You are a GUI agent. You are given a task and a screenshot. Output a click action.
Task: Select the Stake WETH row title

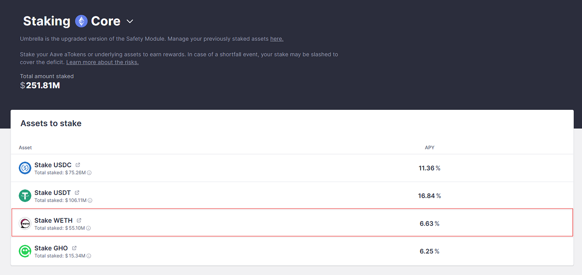pos(54,220)
